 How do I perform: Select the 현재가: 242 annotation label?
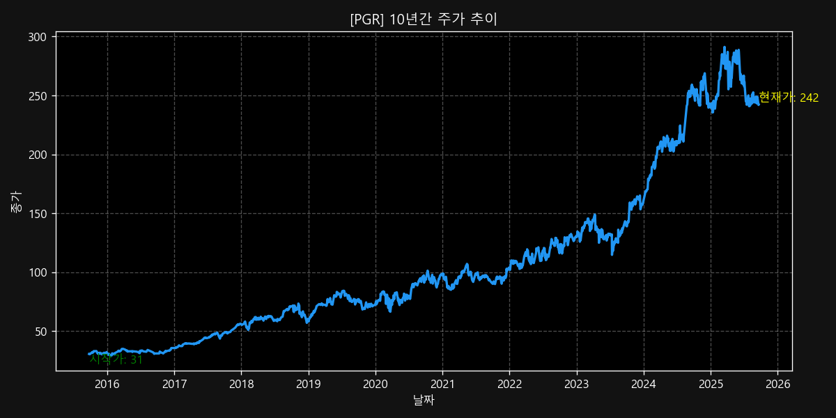(x=788, y=97)
